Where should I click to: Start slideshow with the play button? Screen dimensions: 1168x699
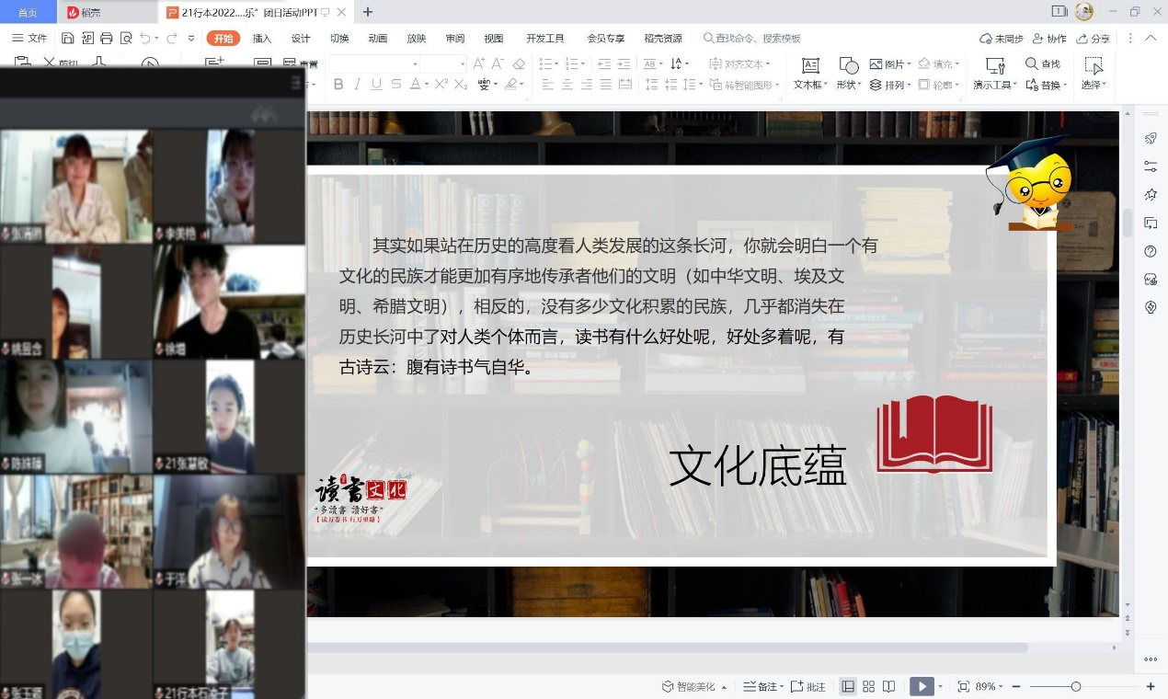coord(919,687)
